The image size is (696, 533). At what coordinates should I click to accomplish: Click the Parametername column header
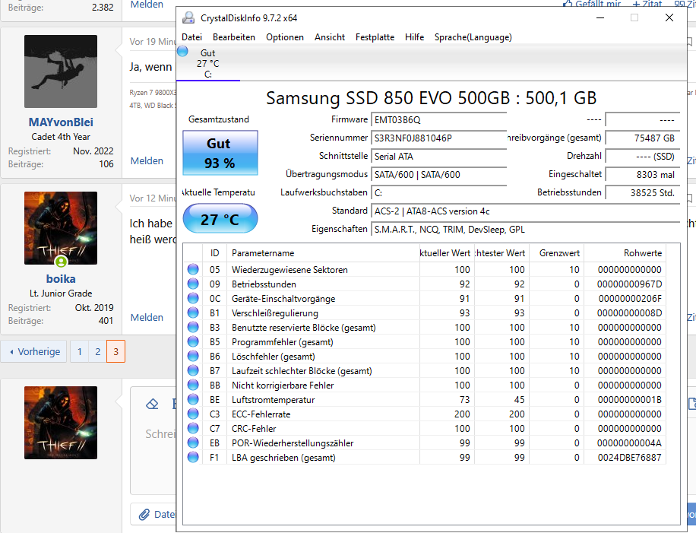pos(323,253)
